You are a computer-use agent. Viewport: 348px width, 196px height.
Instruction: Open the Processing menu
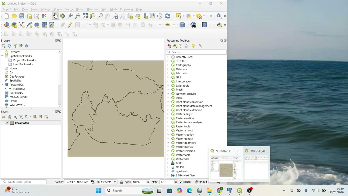(x=126, y=9)
